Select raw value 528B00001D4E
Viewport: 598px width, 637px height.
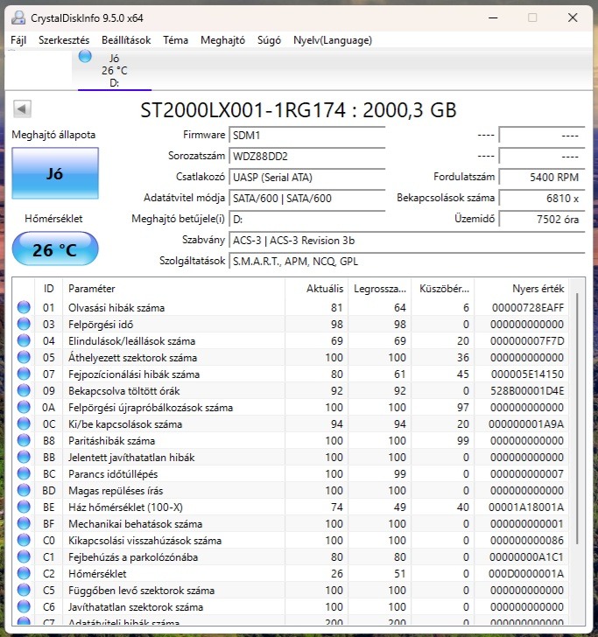(x=527, y=391)
